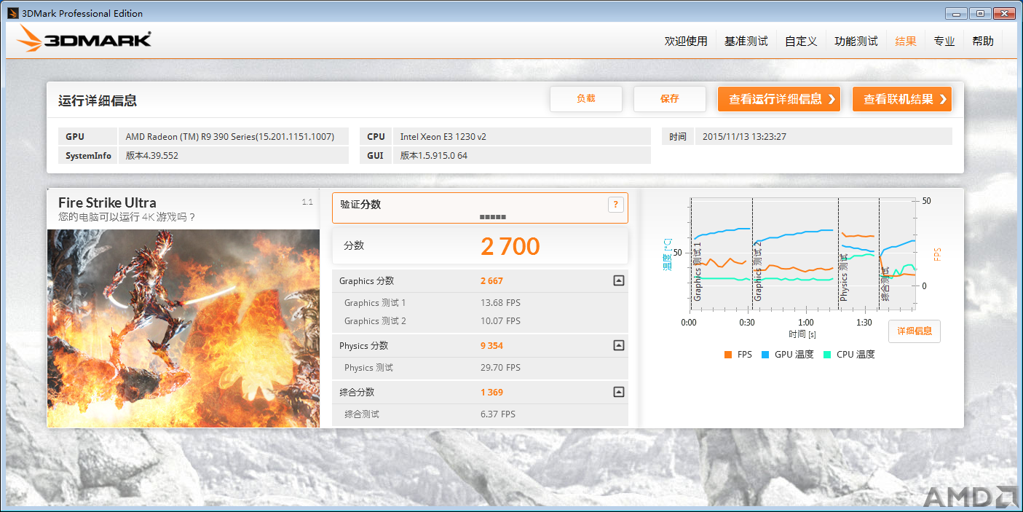Go to the 功能测试 feature tests tab
This screenshot has height=512, width=1023.
pos(856,41)
